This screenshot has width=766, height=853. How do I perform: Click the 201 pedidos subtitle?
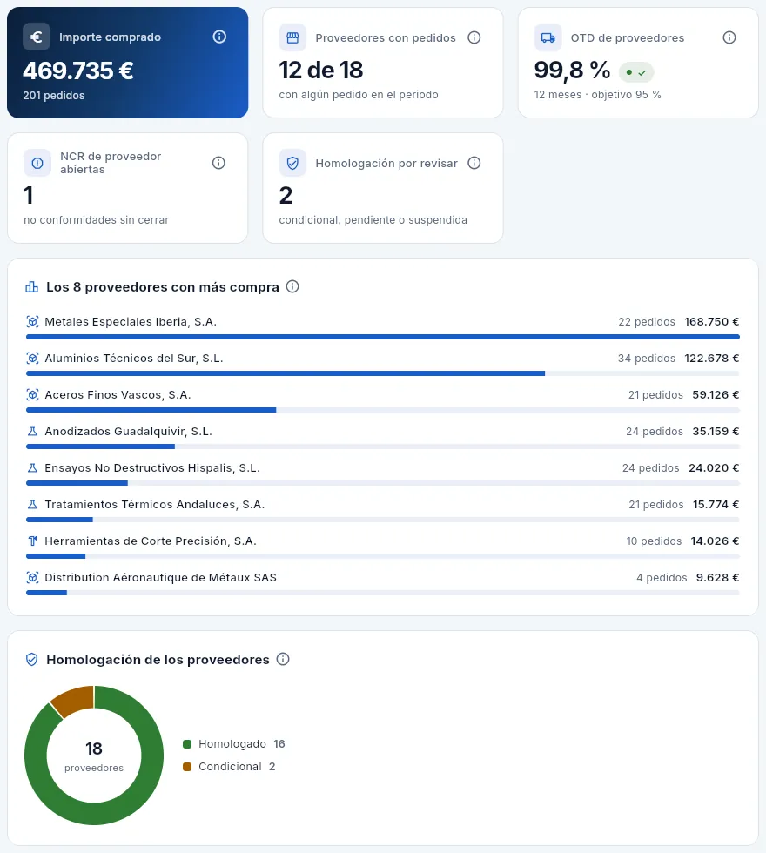click(x=54, y=95)
